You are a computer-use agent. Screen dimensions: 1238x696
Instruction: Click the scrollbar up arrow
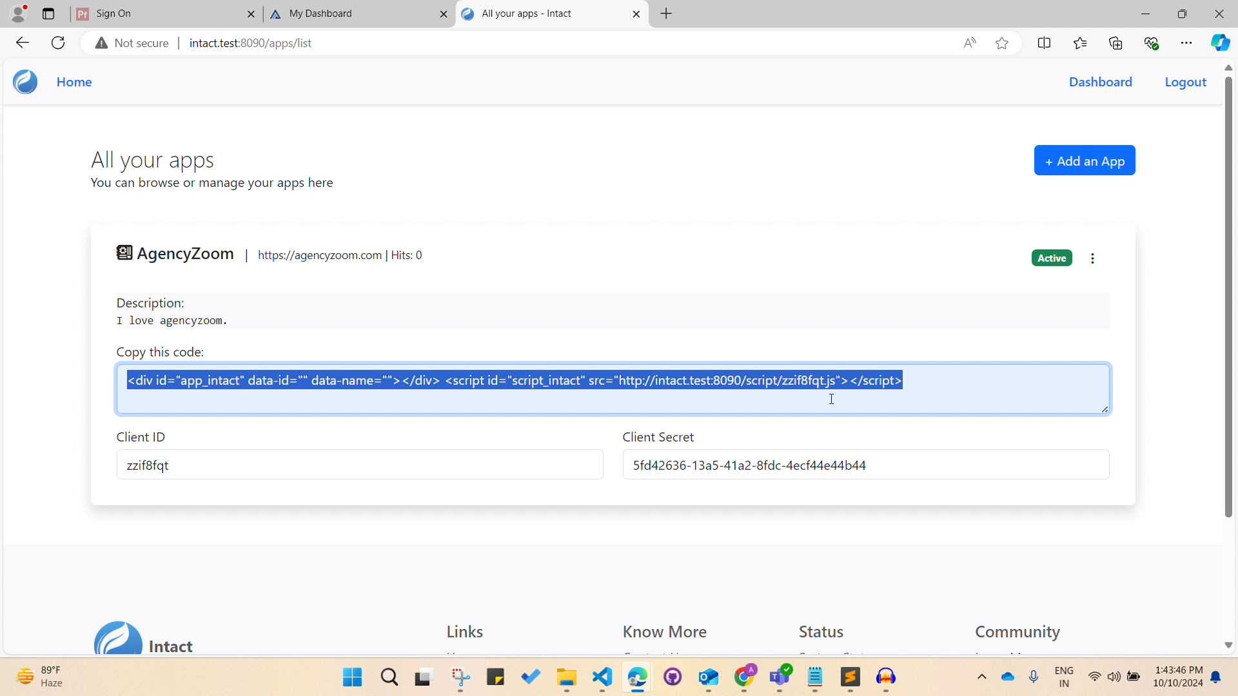(x=1228, y=68)
